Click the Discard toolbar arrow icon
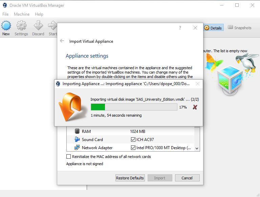The image size is (260, 197). tap(38, 25)
